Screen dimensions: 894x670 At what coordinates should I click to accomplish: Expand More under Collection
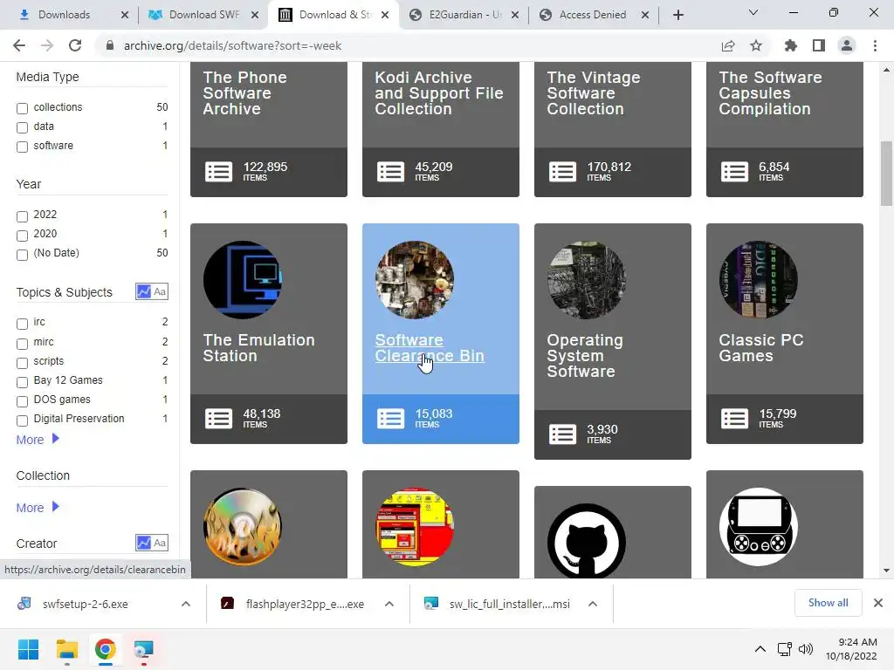point(38,507)
